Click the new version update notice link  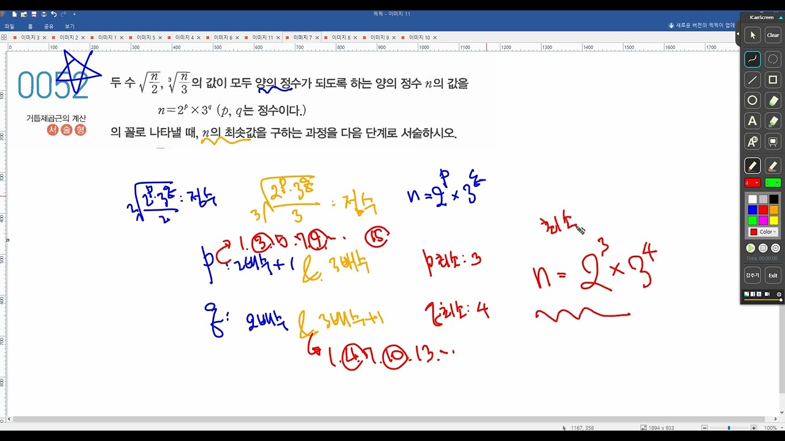tap(702, 26)
